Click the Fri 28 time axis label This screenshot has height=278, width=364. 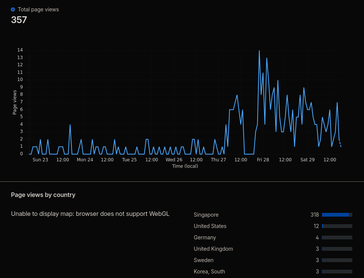coord(263,160)
